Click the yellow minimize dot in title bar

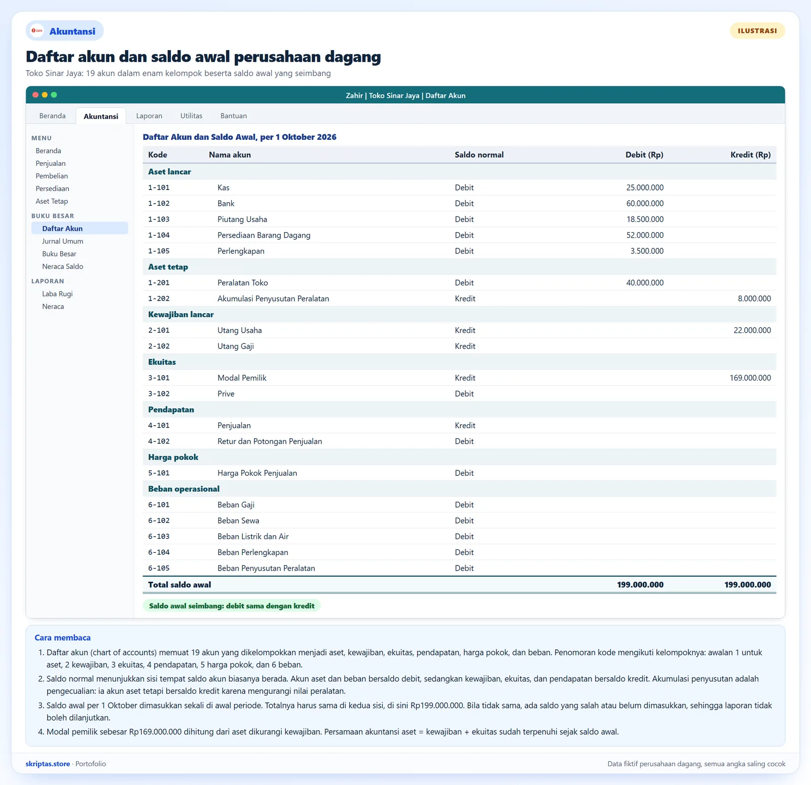click(x=45, y=95)
